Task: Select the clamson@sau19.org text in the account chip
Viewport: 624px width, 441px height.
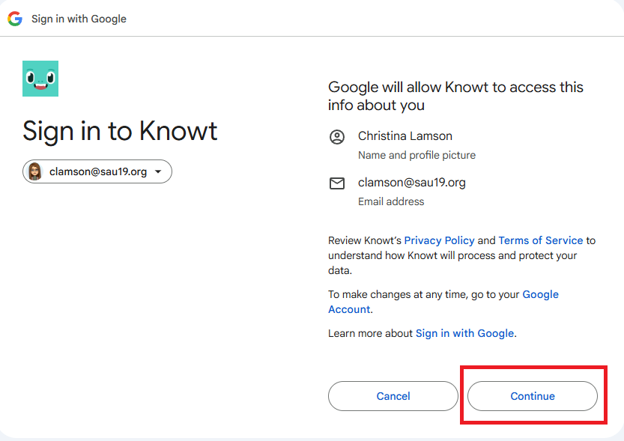Action: pos(98,172)
